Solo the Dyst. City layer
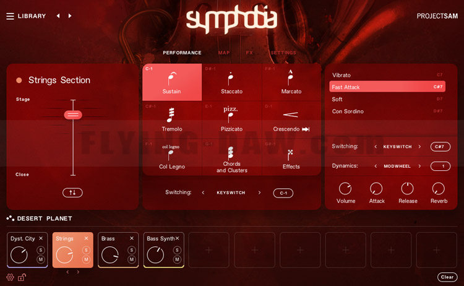The width and height of the screenshot is (464, 286). [41, 250]
